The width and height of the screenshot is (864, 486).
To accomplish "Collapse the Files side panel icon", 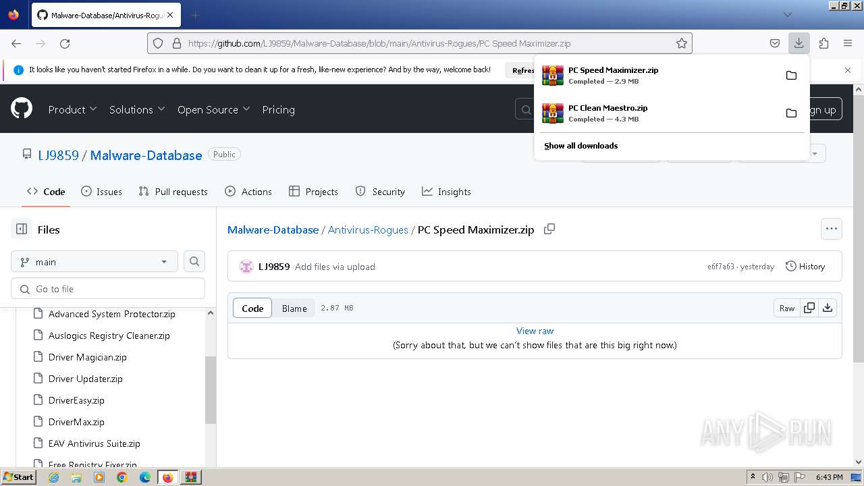I will (x=22, y=230).
